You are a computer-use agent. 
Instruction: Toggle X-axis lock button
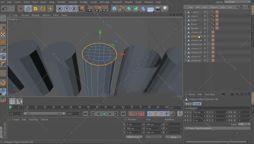point(60,9)
